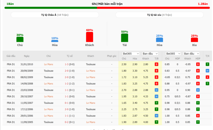Click the Ghi/Mất bàn mỗi trận heading

[x=107, y=4]
